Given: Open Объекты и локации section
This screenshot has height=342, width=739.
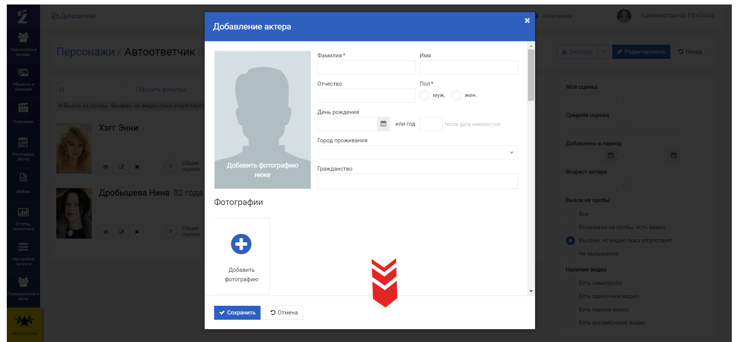Looking at the screenshot, I should (x=23, y=80).
